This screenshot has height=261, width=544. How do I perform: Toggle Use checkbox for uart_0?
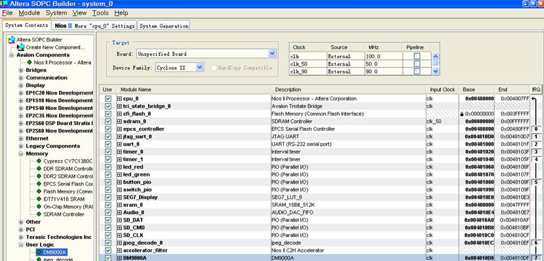pos(108,144)
